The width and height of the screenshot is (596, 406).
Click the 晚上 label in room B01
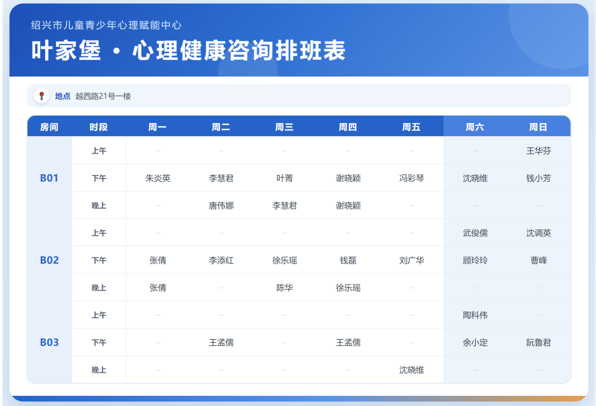coord(99,206)
